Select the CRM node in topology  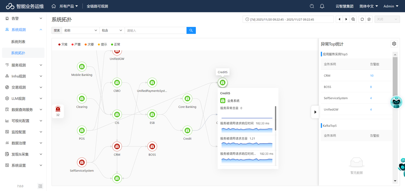117,146
